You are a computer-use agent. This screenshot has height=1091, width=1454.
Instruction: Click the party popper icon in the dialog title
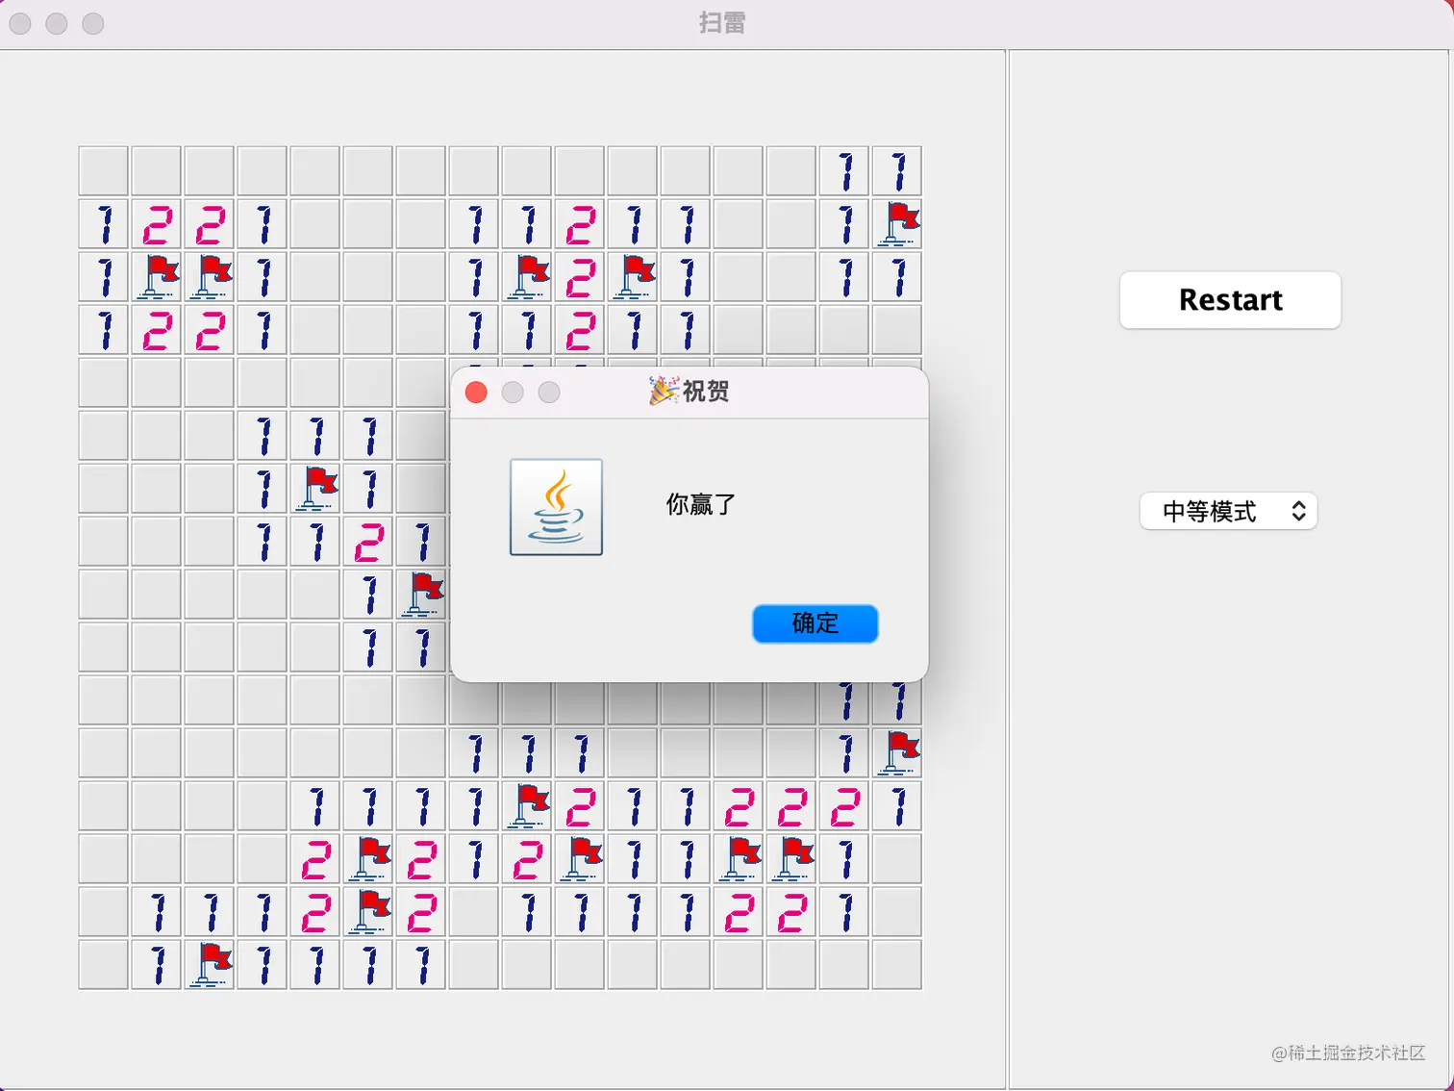tap(663, 391)
